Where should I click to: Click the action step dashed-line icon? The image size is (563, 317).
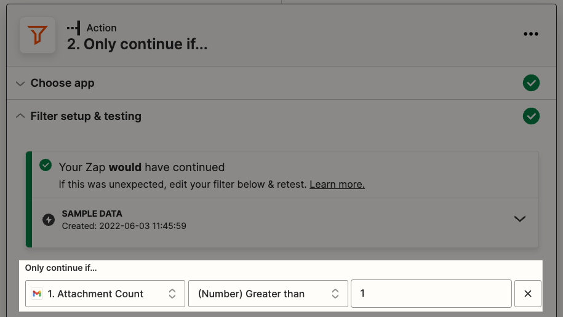(x=74, y=28)
